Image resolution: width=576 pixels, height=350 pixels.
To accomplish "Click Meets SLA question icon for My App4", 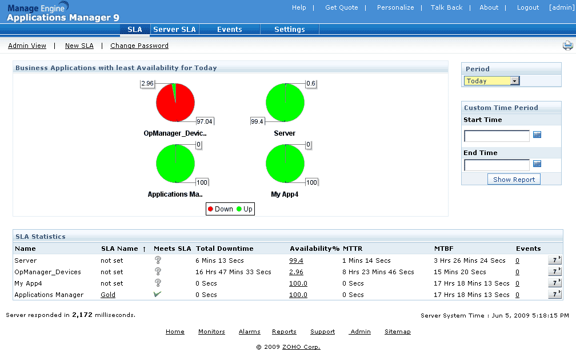I will click(158, 283).
